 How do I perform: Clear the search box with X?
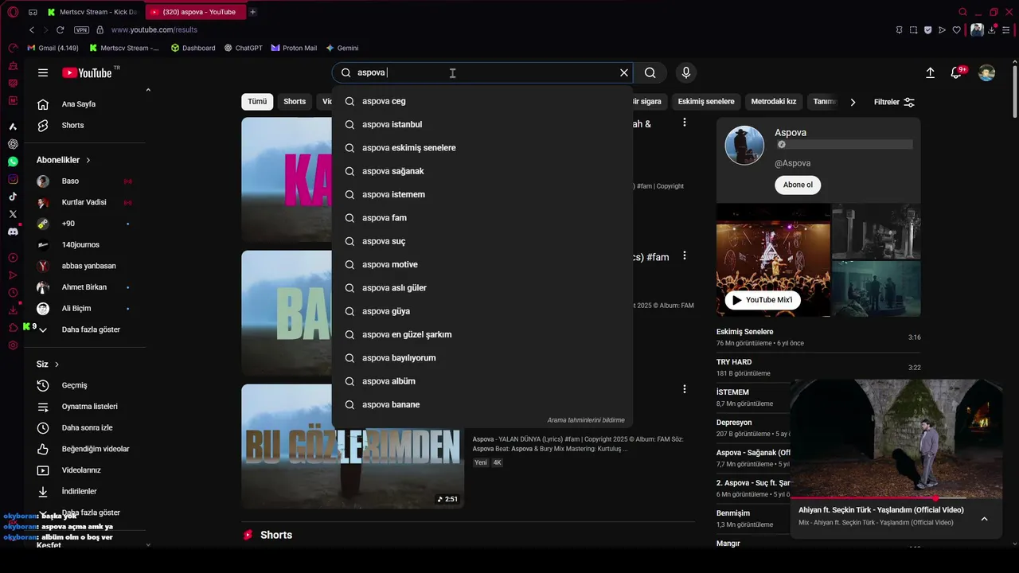coord(624,72)
